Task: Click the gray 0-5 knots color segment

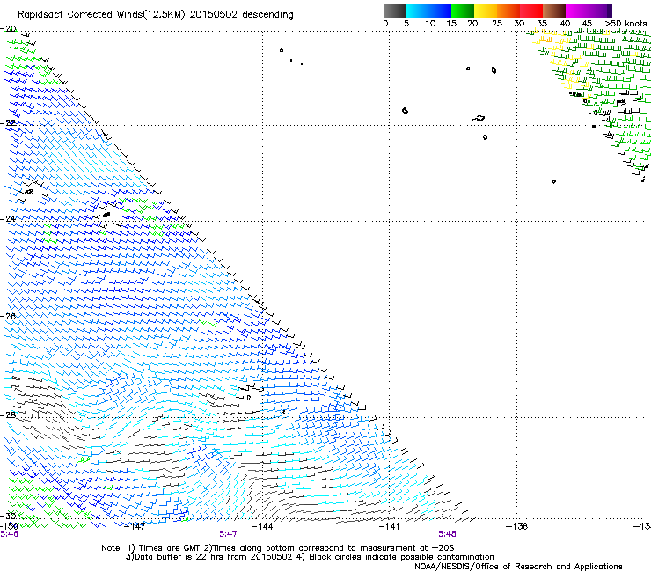Action: 394,11
